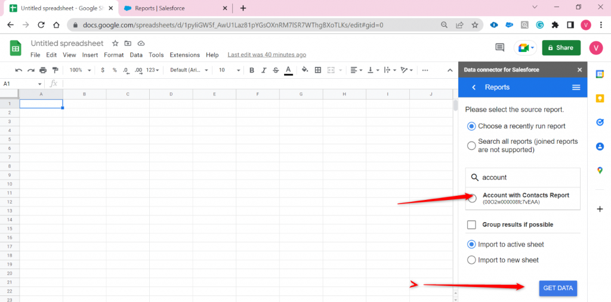Select Search all reports option
Viewport: 611px width, 302px height.
point(471,146)
